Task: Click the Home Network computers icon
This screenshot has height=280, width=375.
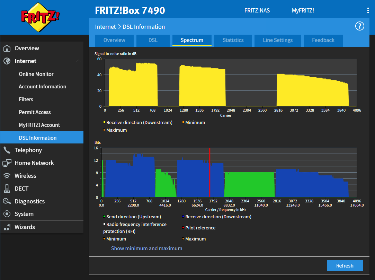Action: (x=7, y=163)
